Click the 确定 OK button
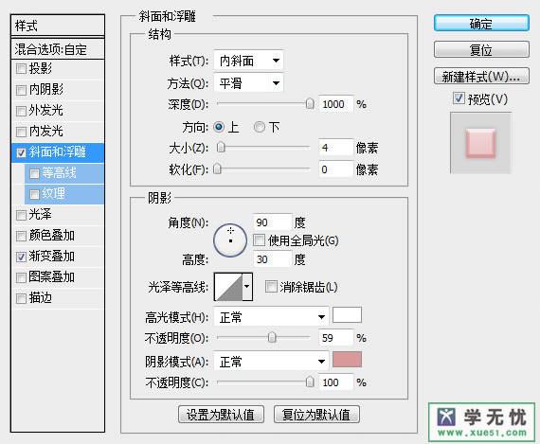Screen dimensions: 540x444 pos(481,24)
